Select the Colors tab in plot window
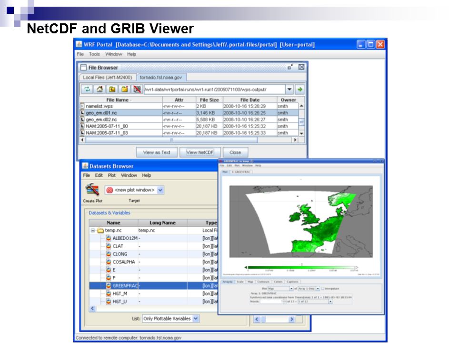Viewport: 457px width, 343px height. click(x=278, y=282)
